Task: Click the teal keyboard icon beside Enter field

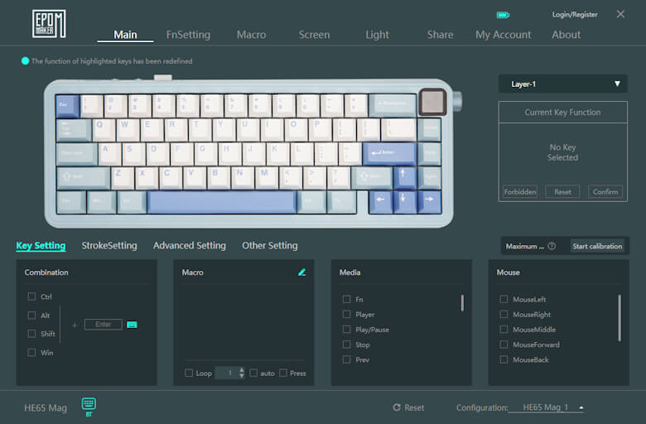Action: pyautogui.click(x=132, y=325)
